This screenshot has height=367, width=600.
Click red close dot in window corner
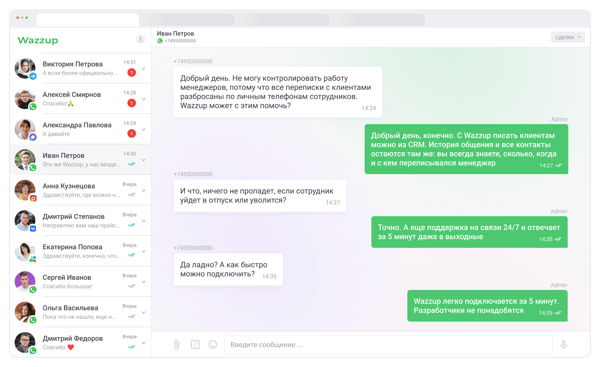coord(18,18)
